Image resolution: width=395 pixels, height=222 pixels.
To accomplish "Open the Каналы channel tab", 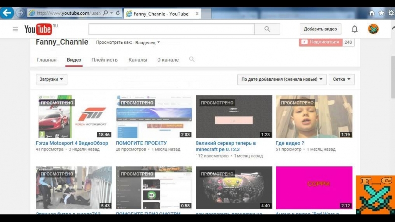I will (138, 60).
